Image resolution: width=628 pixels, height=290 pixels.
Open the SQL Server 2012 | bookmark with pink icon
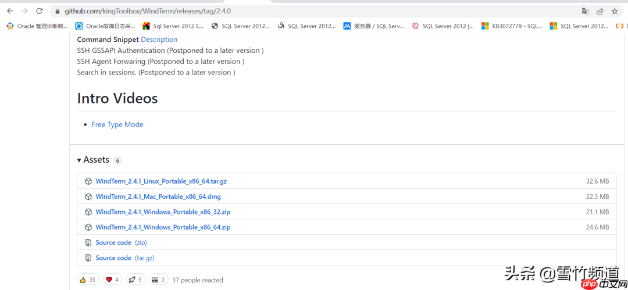click(x=443, y=26)
